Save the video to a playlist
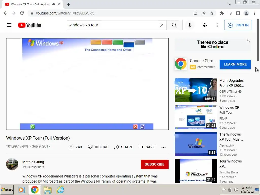260x195 pixels. click(x=147, y=147)
